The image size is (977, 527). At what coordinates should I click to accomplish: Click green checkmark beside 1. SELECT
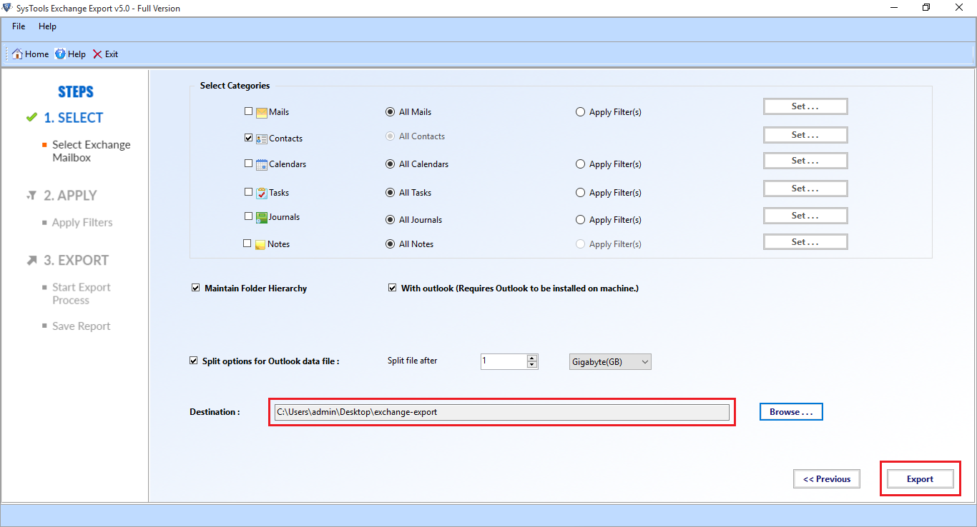(31, 118)
